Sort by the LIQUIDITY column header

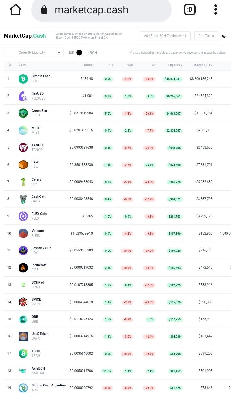175,65
